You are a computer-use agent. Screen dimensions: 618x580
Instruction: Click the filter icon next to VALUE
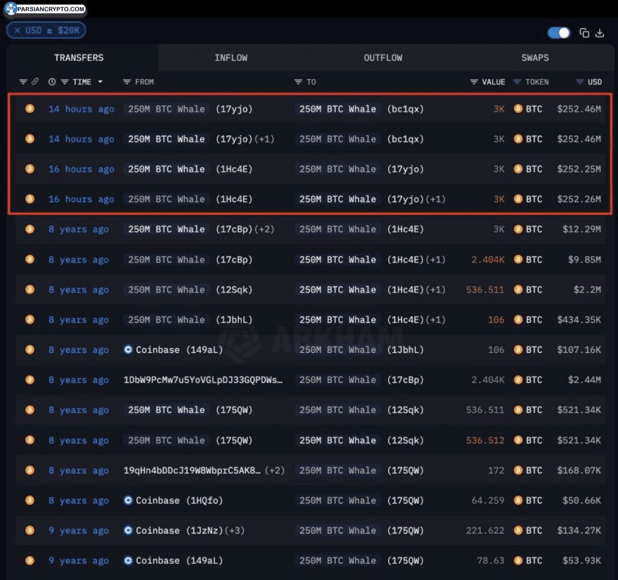[474, 81]
